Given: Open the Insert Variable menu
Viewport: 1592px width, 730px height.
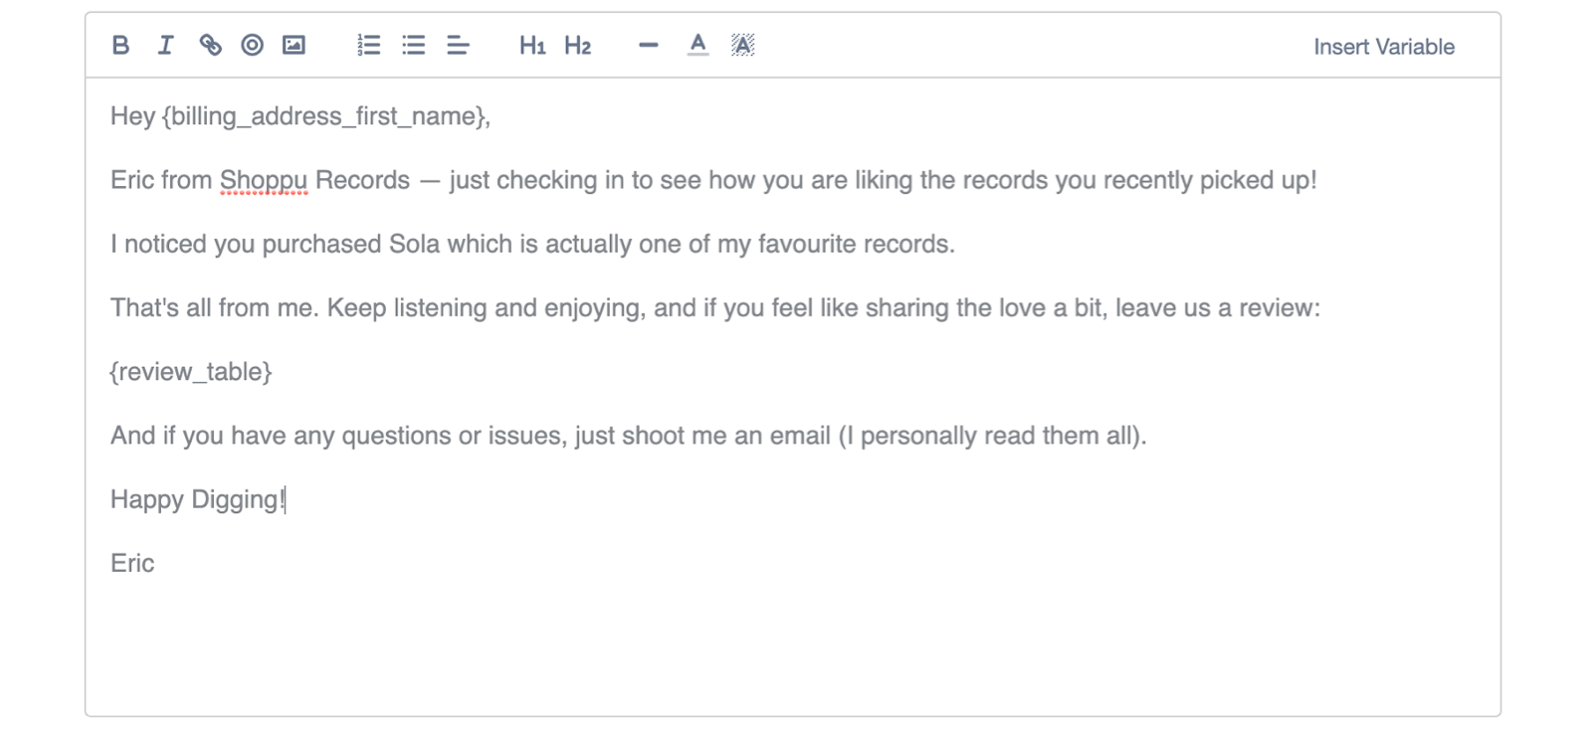Looking at the screenshot, I should point(1383,47).
